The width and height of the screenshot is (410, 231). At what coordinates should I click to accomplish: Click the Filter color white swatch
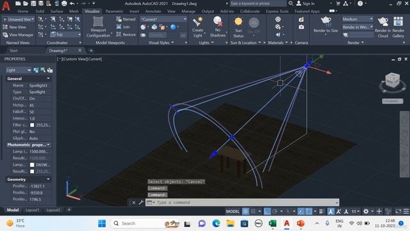tap(32, 125)
